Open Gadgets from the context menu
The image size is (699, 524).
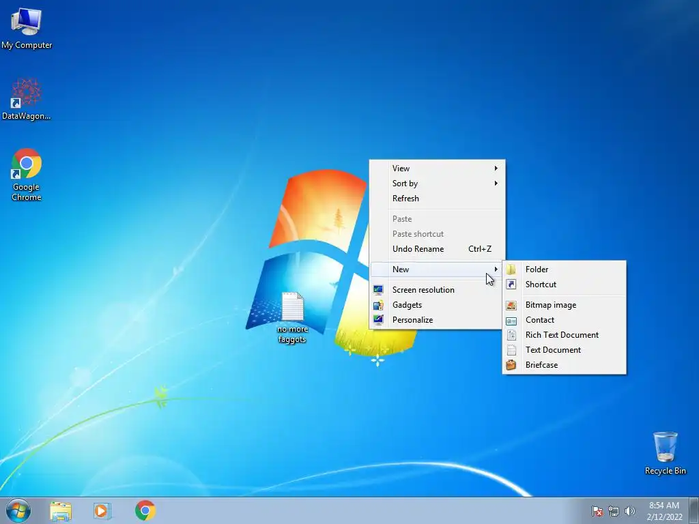pyautogui.click(x=438, y=305)
